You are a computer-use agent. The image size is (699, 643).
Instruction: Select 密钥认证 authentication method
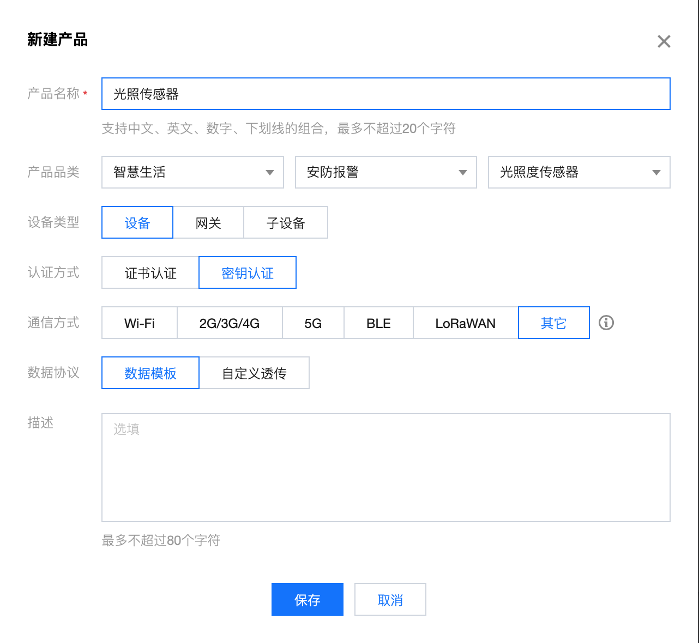[x=248, y=272]
